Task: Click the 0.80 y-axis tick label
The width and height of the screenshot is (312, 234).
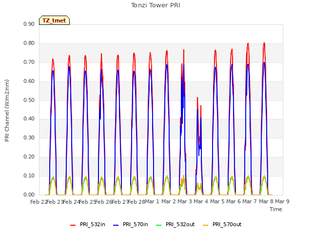Action: coord(29,43)
